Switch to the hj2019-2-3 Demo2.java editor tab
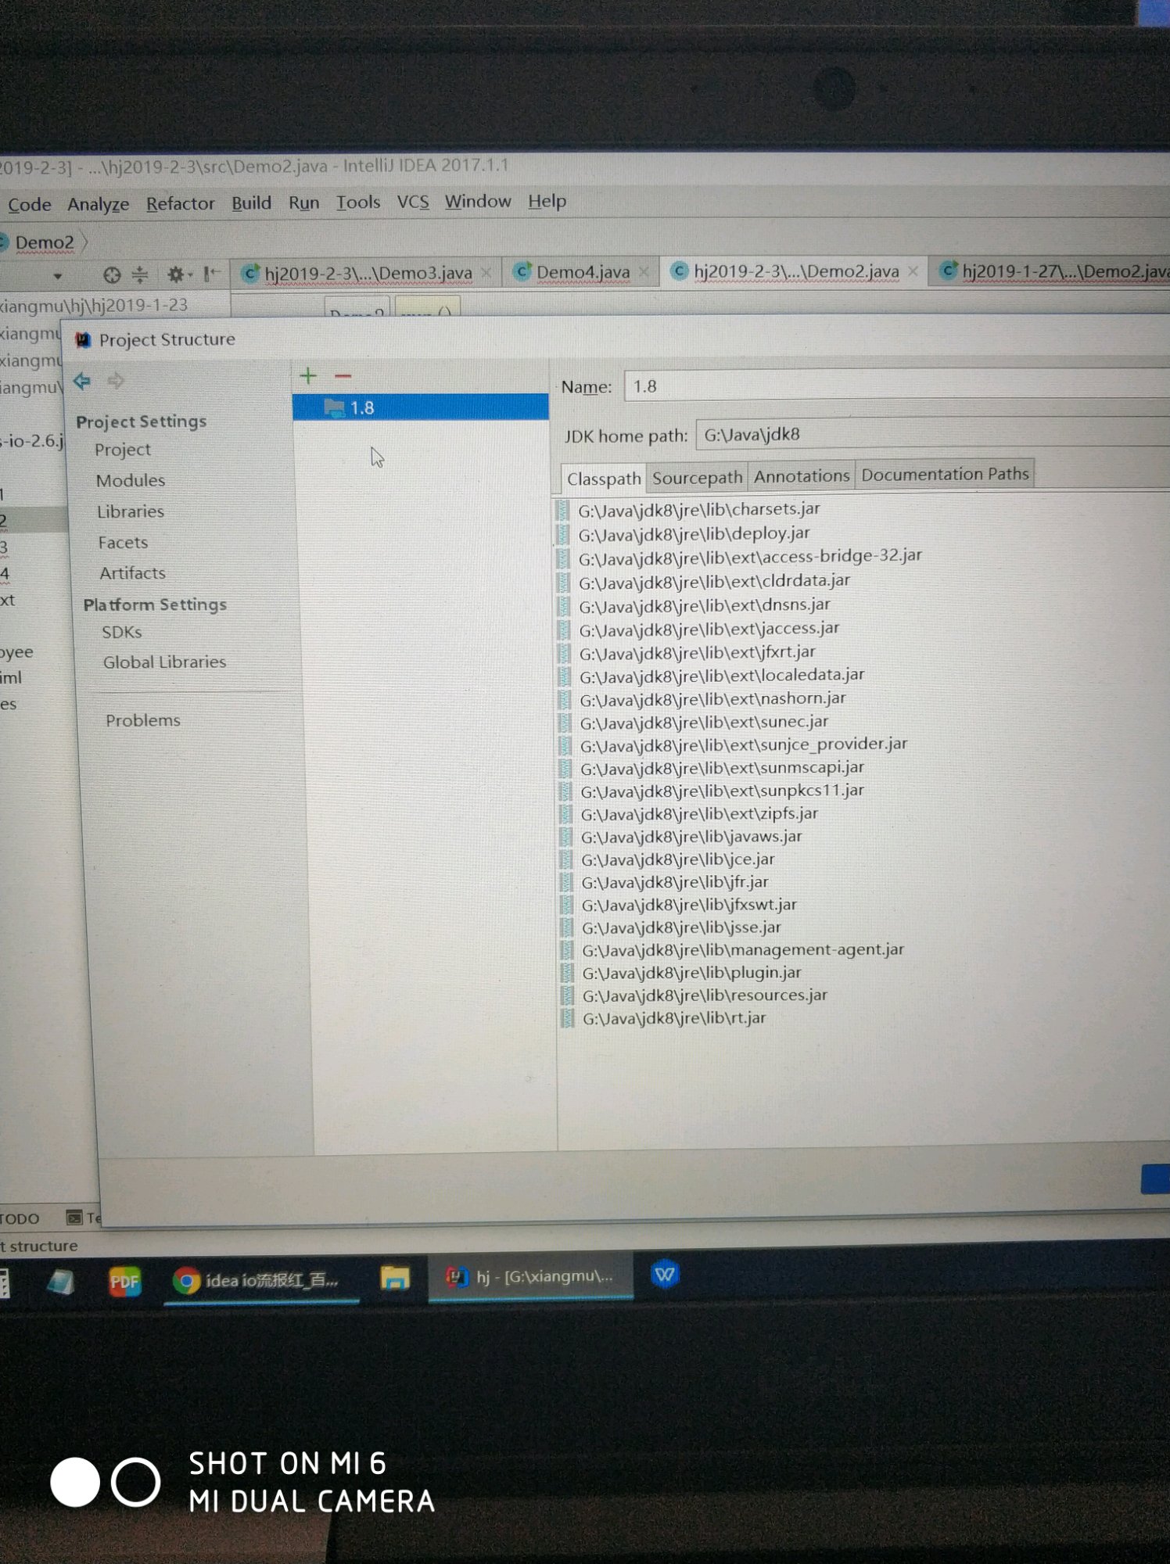This screenshot has height=1564, width=1170. coord(795,271)
